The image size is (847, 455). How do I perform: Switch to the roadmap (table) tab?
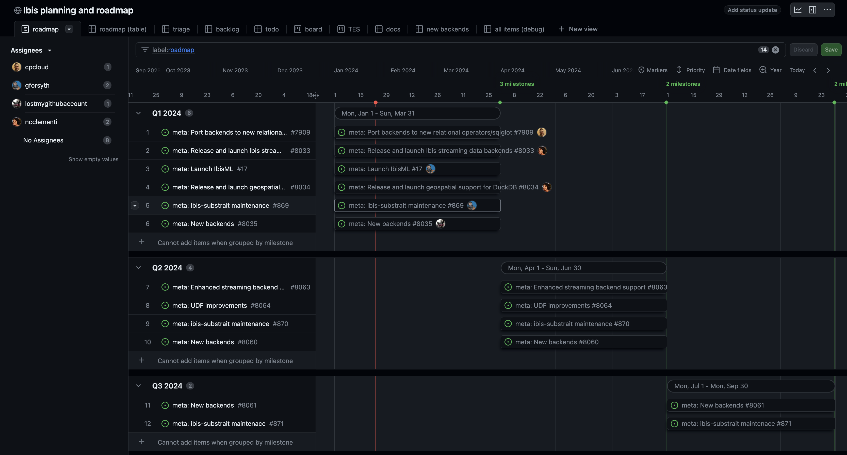[117, 29]
